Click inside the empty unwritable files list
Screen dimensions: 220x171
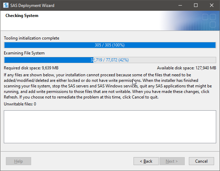coord(110,127)
